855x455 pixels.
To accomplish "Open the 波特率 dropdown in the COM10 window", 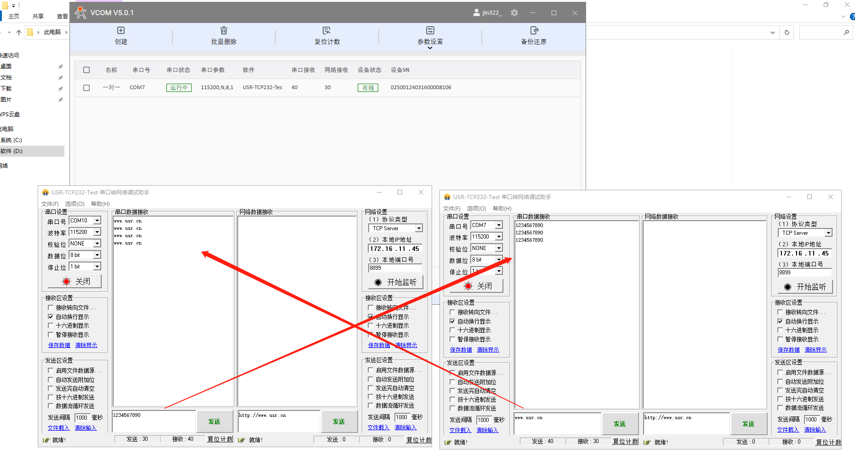I will click(97, 232).
